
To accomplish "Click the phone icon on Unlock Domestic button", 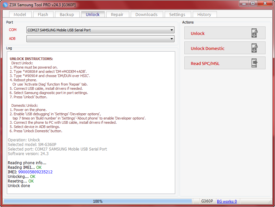I will tap(254, 48).
